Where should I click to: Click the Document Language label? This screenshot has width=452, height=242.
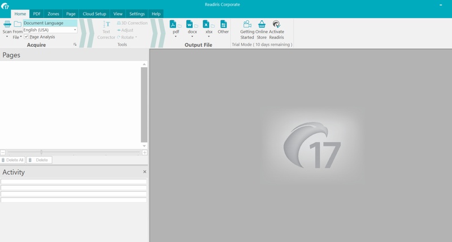click(44, 23)
